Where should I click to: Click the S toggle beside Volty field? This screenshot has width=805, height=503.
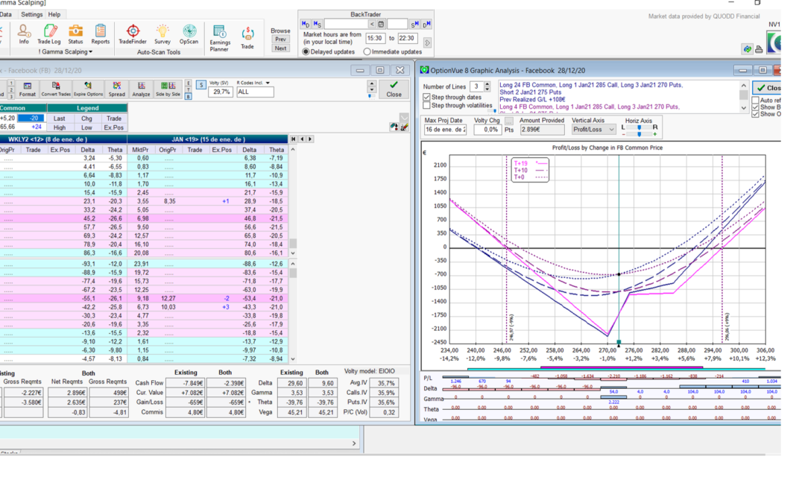pos(201,85)
